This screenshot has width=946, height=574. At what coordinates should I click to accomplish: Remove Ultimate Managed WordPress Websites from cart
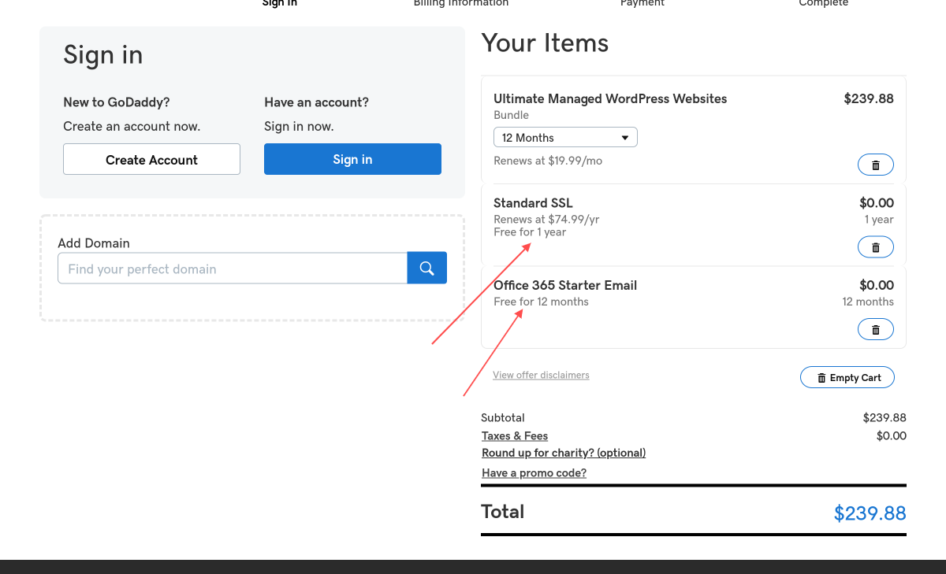coord(875,165)
